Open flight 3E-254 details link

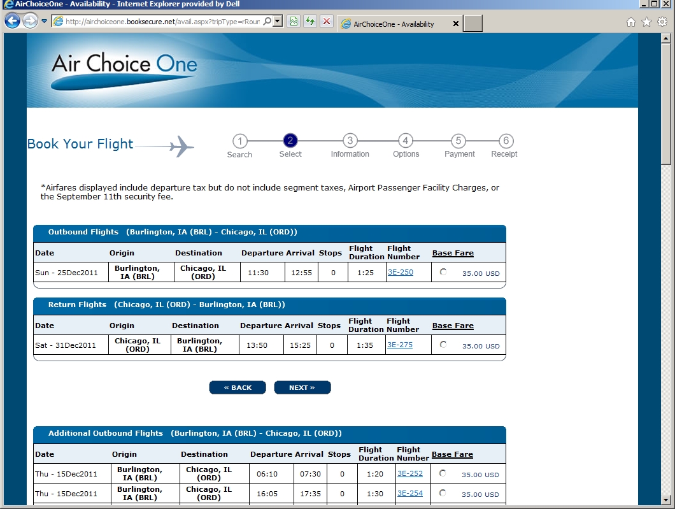(x=410, y=494)
